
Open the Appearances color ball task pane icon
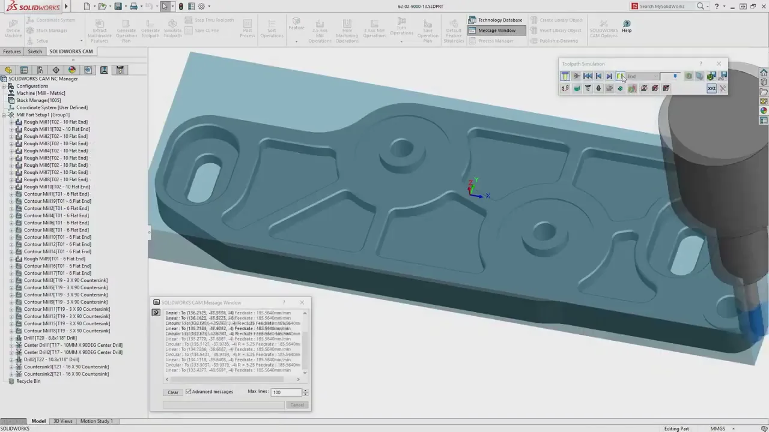coord(764,110)
